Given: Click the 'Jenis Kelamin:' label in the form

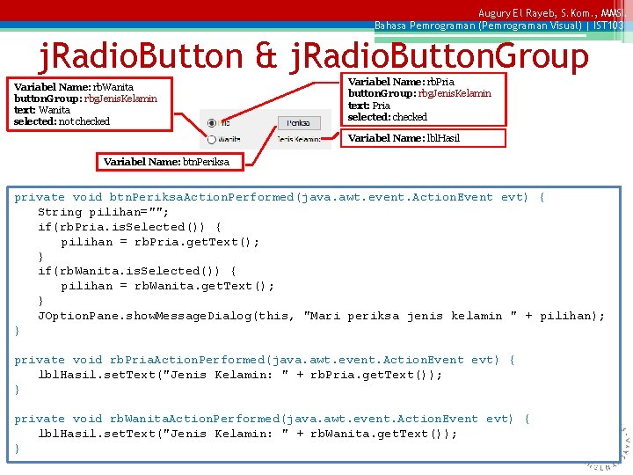Looking at the screenshot, I should click(x=299, y=139).
